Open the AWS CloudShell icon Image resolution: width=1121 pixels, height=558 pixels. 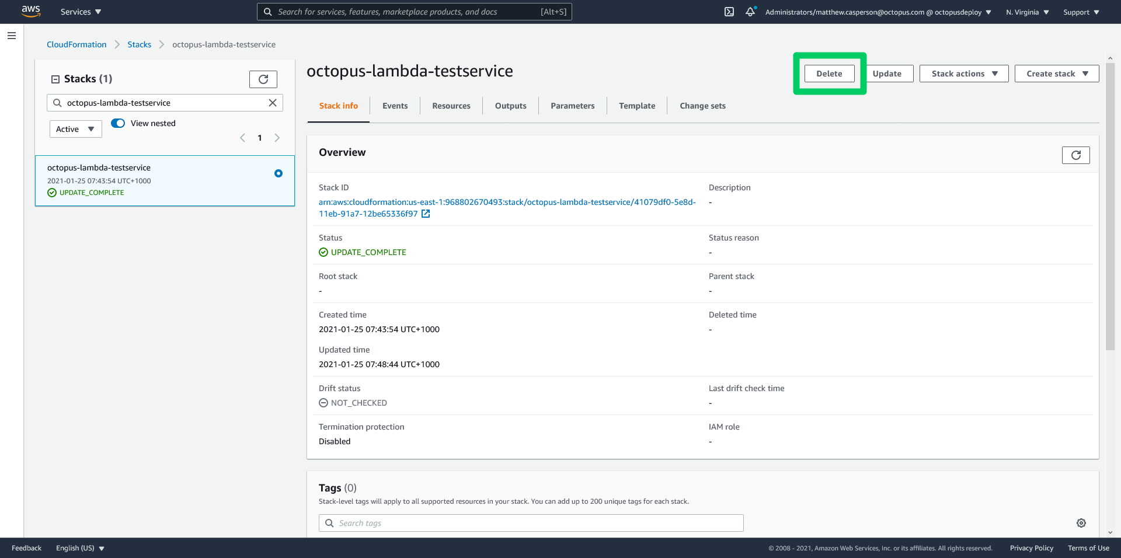pos(729,12)
